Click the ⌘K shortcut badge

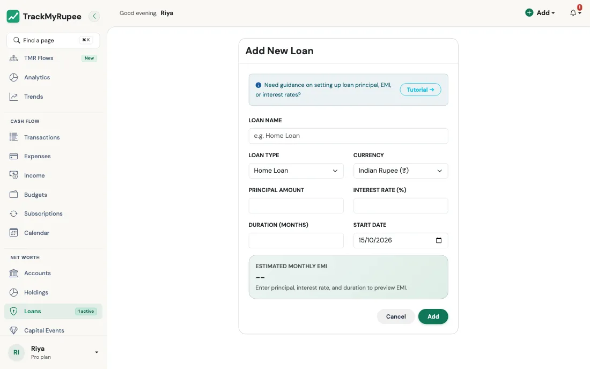tap(86, 40)
